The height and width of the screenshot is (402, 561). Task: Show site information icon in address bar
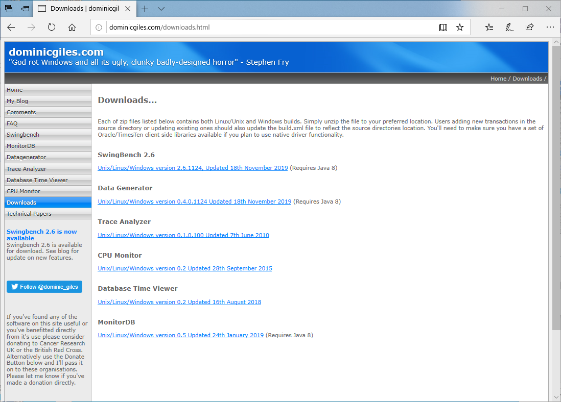(x=99, y=27)
